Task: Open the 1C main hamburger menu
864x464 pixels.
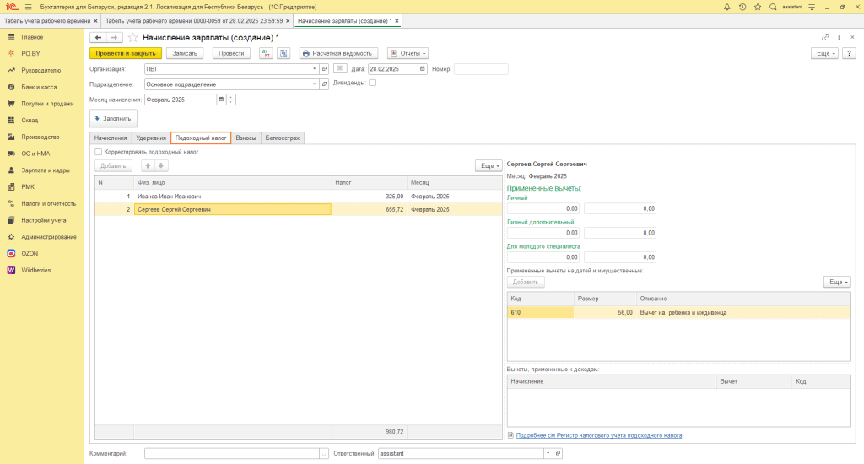Action: point(28,7)
